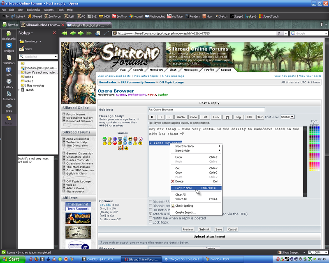329x263 pixels.
Task: Open the View unanswered posts link
Action: [x=114, y=76]
